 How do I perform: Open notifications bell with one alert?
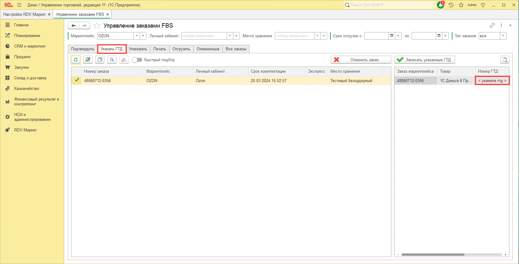click(441, 5)
